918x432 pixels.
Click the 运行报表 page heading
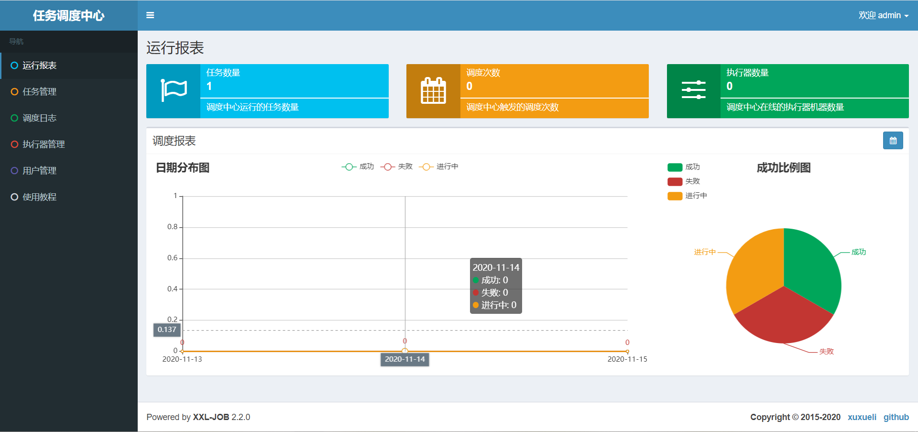175,48
